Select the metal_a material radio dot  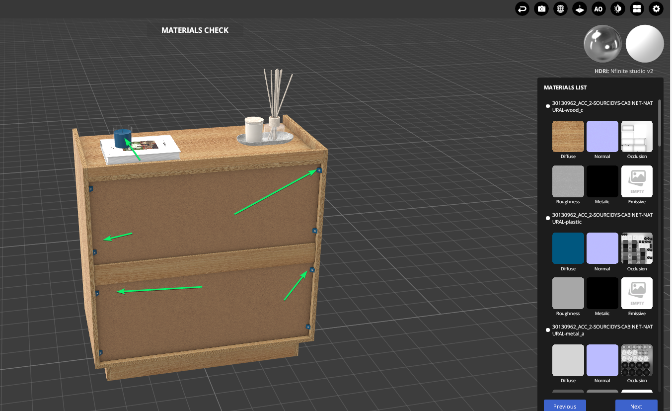[x=548, y=330]
